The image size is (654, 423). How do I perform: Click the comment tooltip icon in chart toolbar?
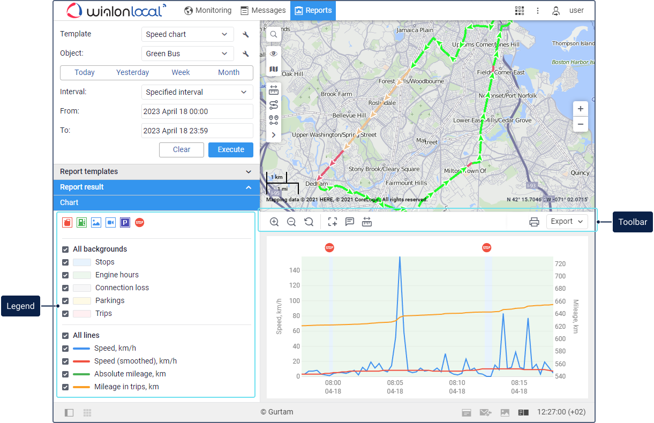pos(350,222)
